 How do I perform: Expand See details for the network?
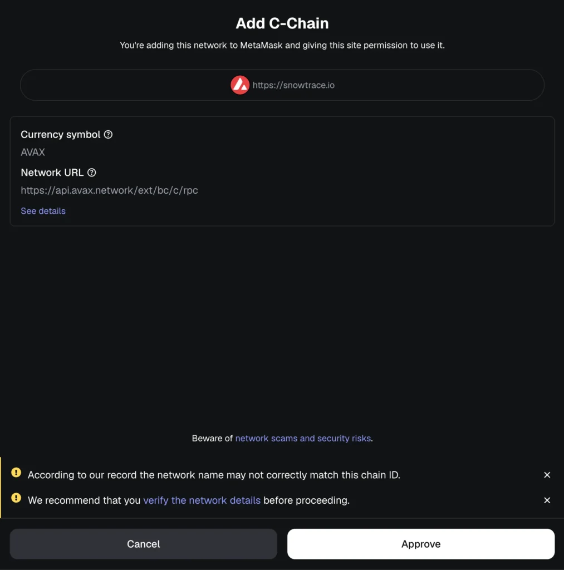click(x=43, y=211)
